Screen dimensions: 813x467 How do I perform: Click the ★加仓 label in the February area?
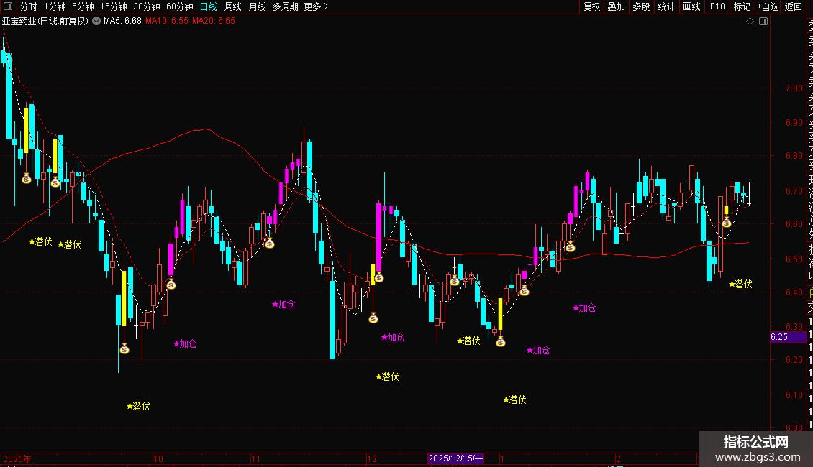[583, 308]
